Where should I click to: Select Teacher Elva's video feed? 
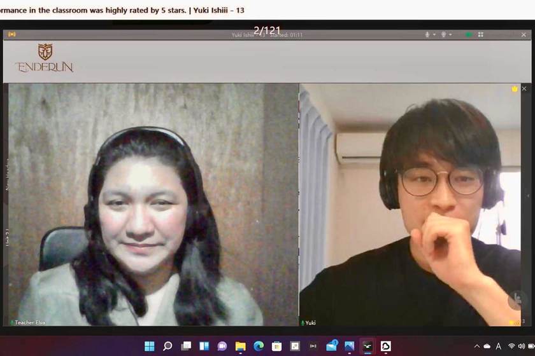point(152,203)
